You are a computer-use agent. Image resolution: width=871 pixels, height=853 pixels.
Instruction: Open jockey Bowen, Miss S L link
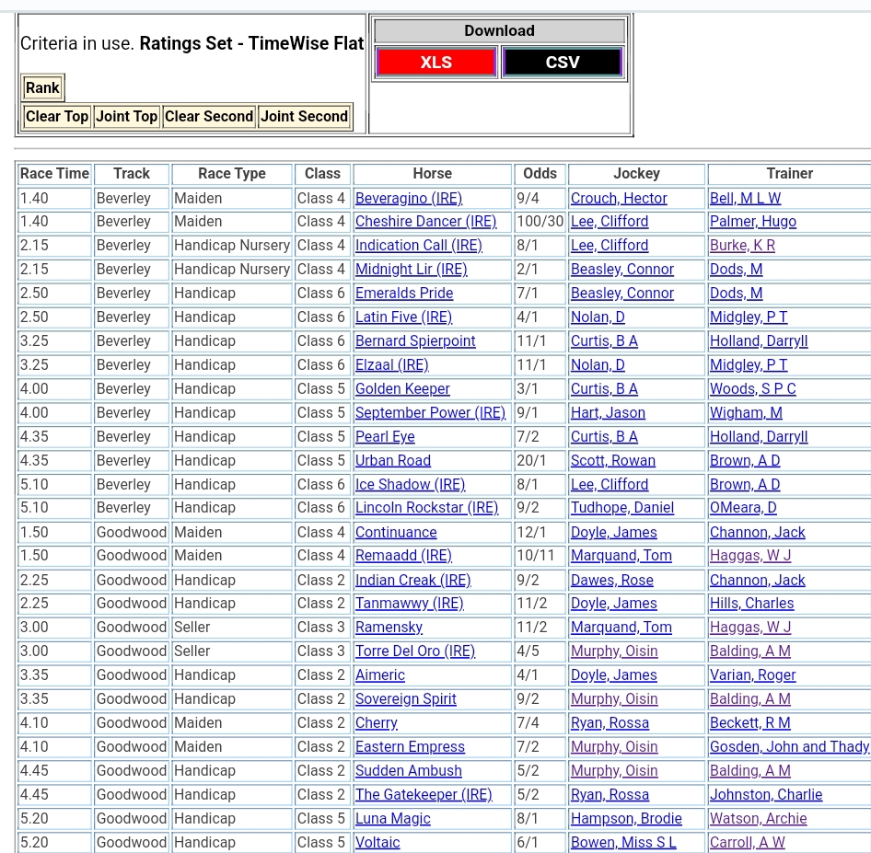[623, 843]
